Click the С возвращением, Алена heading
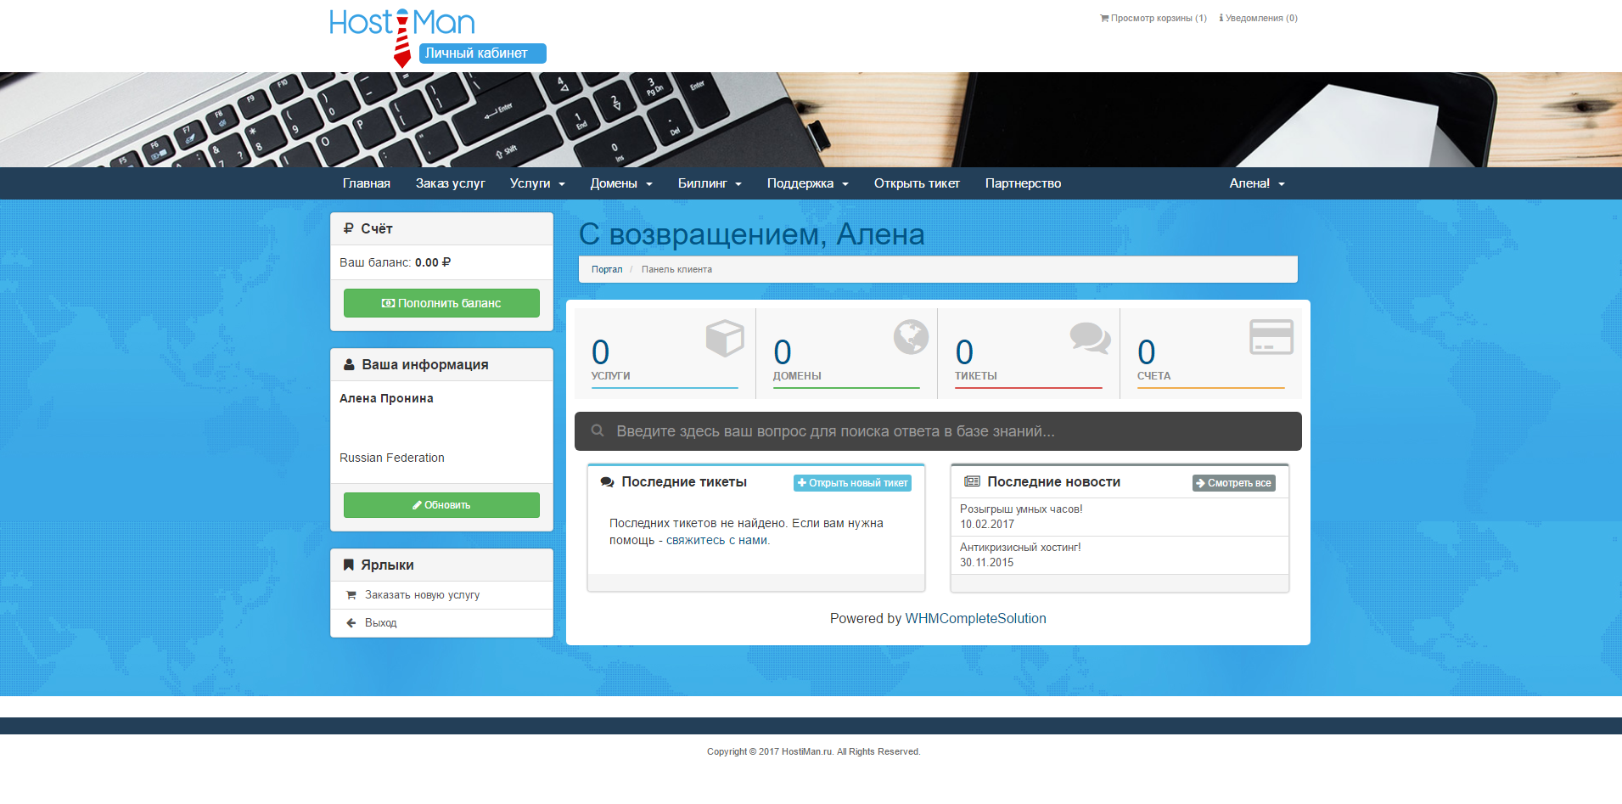 click(752, 234)
